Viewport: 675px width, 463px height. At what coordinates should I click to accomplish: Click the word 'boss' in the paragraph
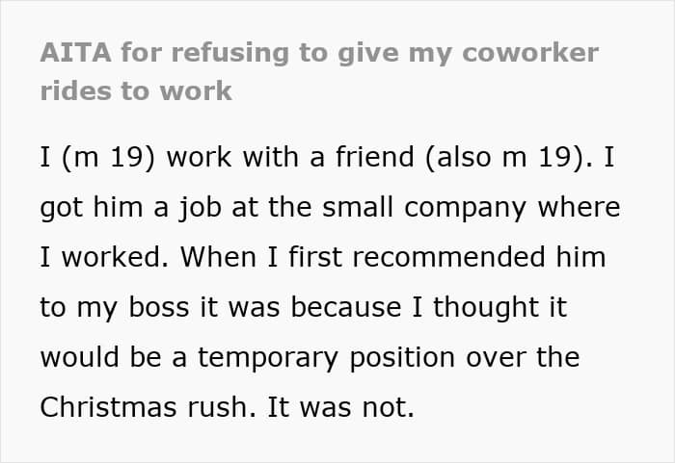point(159,307)
